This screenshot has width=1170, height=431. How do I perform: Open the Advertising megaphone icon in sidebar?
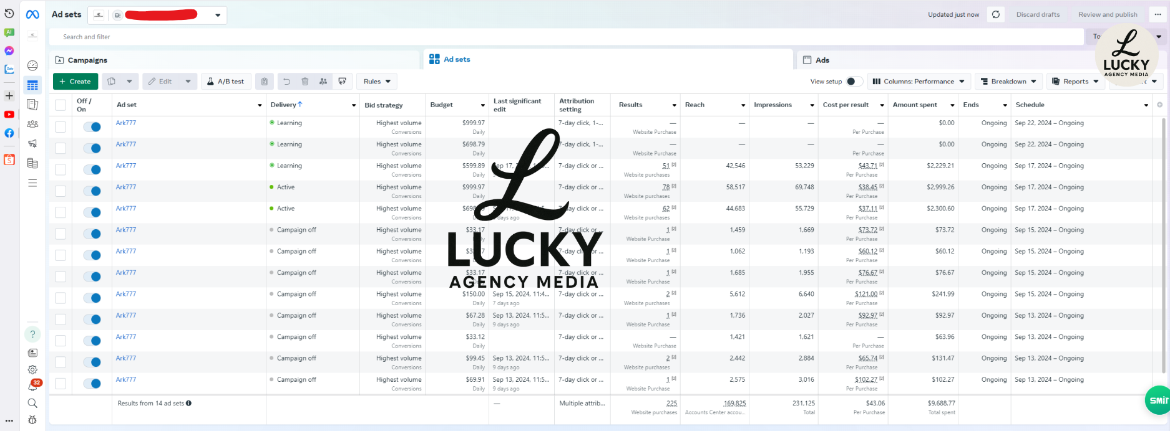coord(32,143)
